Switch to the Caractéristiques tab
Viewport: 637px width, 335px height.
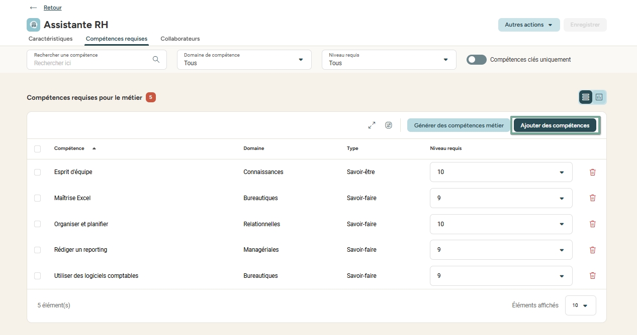coord(50,39)
